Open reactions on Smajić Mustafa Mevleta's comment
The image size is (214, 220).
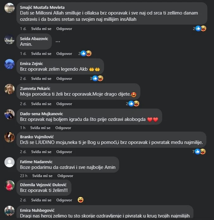click(x=199, y=29)
